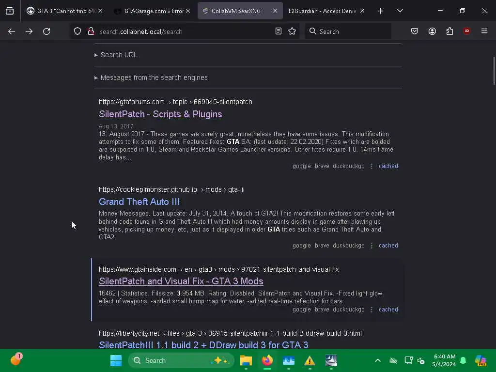Open the Windows Start menu
Image resolution: width=496 pixels, height=372 pixels.
pos(116,360)
